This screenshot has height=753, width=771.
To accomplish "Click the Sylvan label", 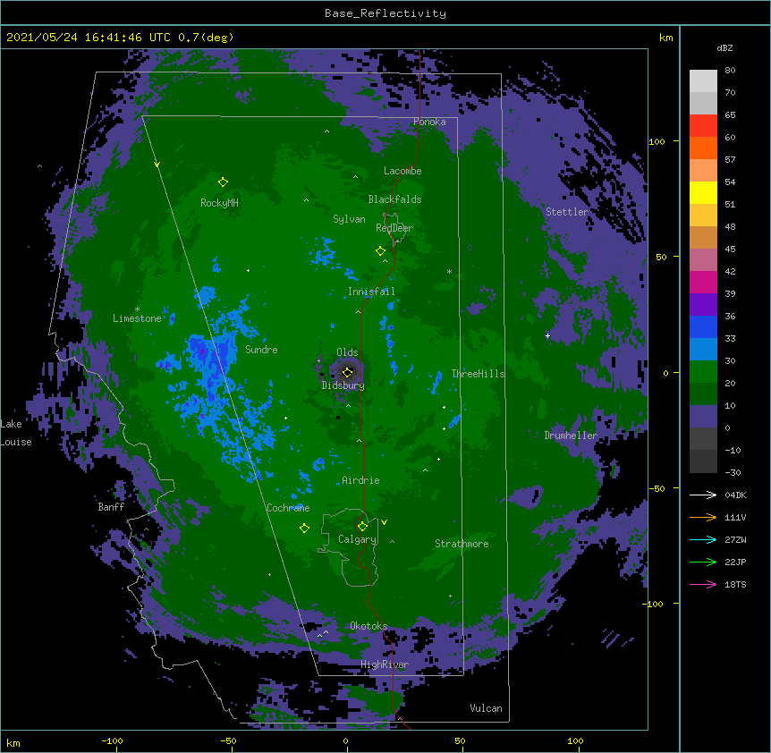I will [349, 219].
